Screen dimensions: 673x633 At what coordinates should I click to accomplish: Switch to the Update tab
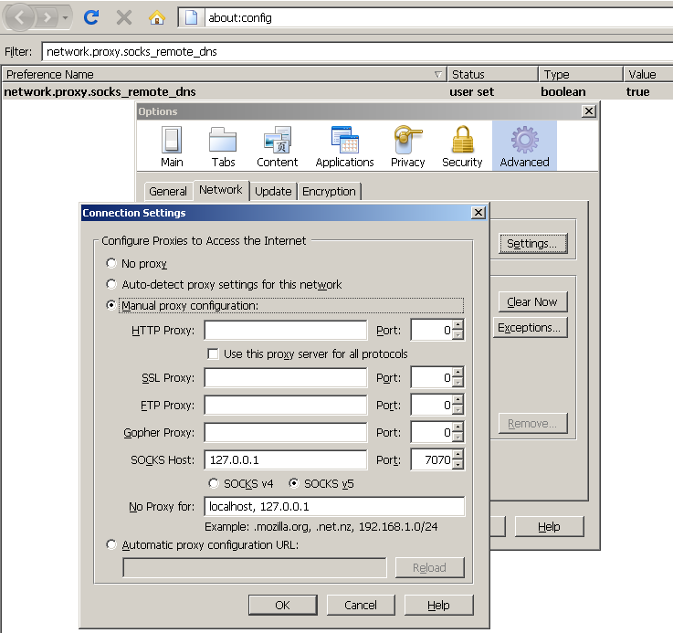[x=273, y=191]
